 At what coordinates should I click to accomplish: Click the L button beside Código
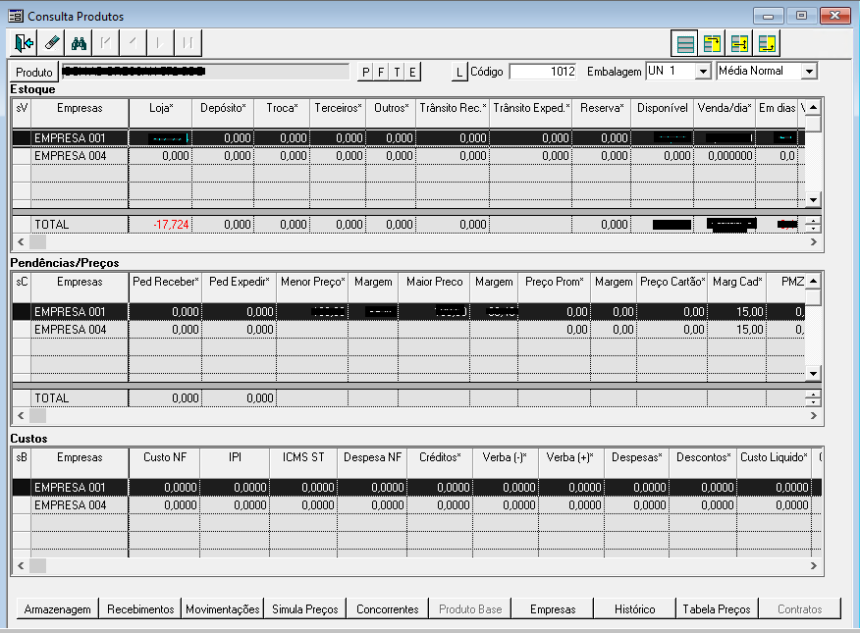pos(459,72)
